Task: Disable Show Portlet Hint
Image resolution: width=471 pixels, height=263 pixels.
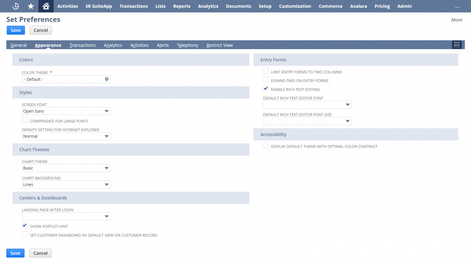Action: (x=24, y=225)
